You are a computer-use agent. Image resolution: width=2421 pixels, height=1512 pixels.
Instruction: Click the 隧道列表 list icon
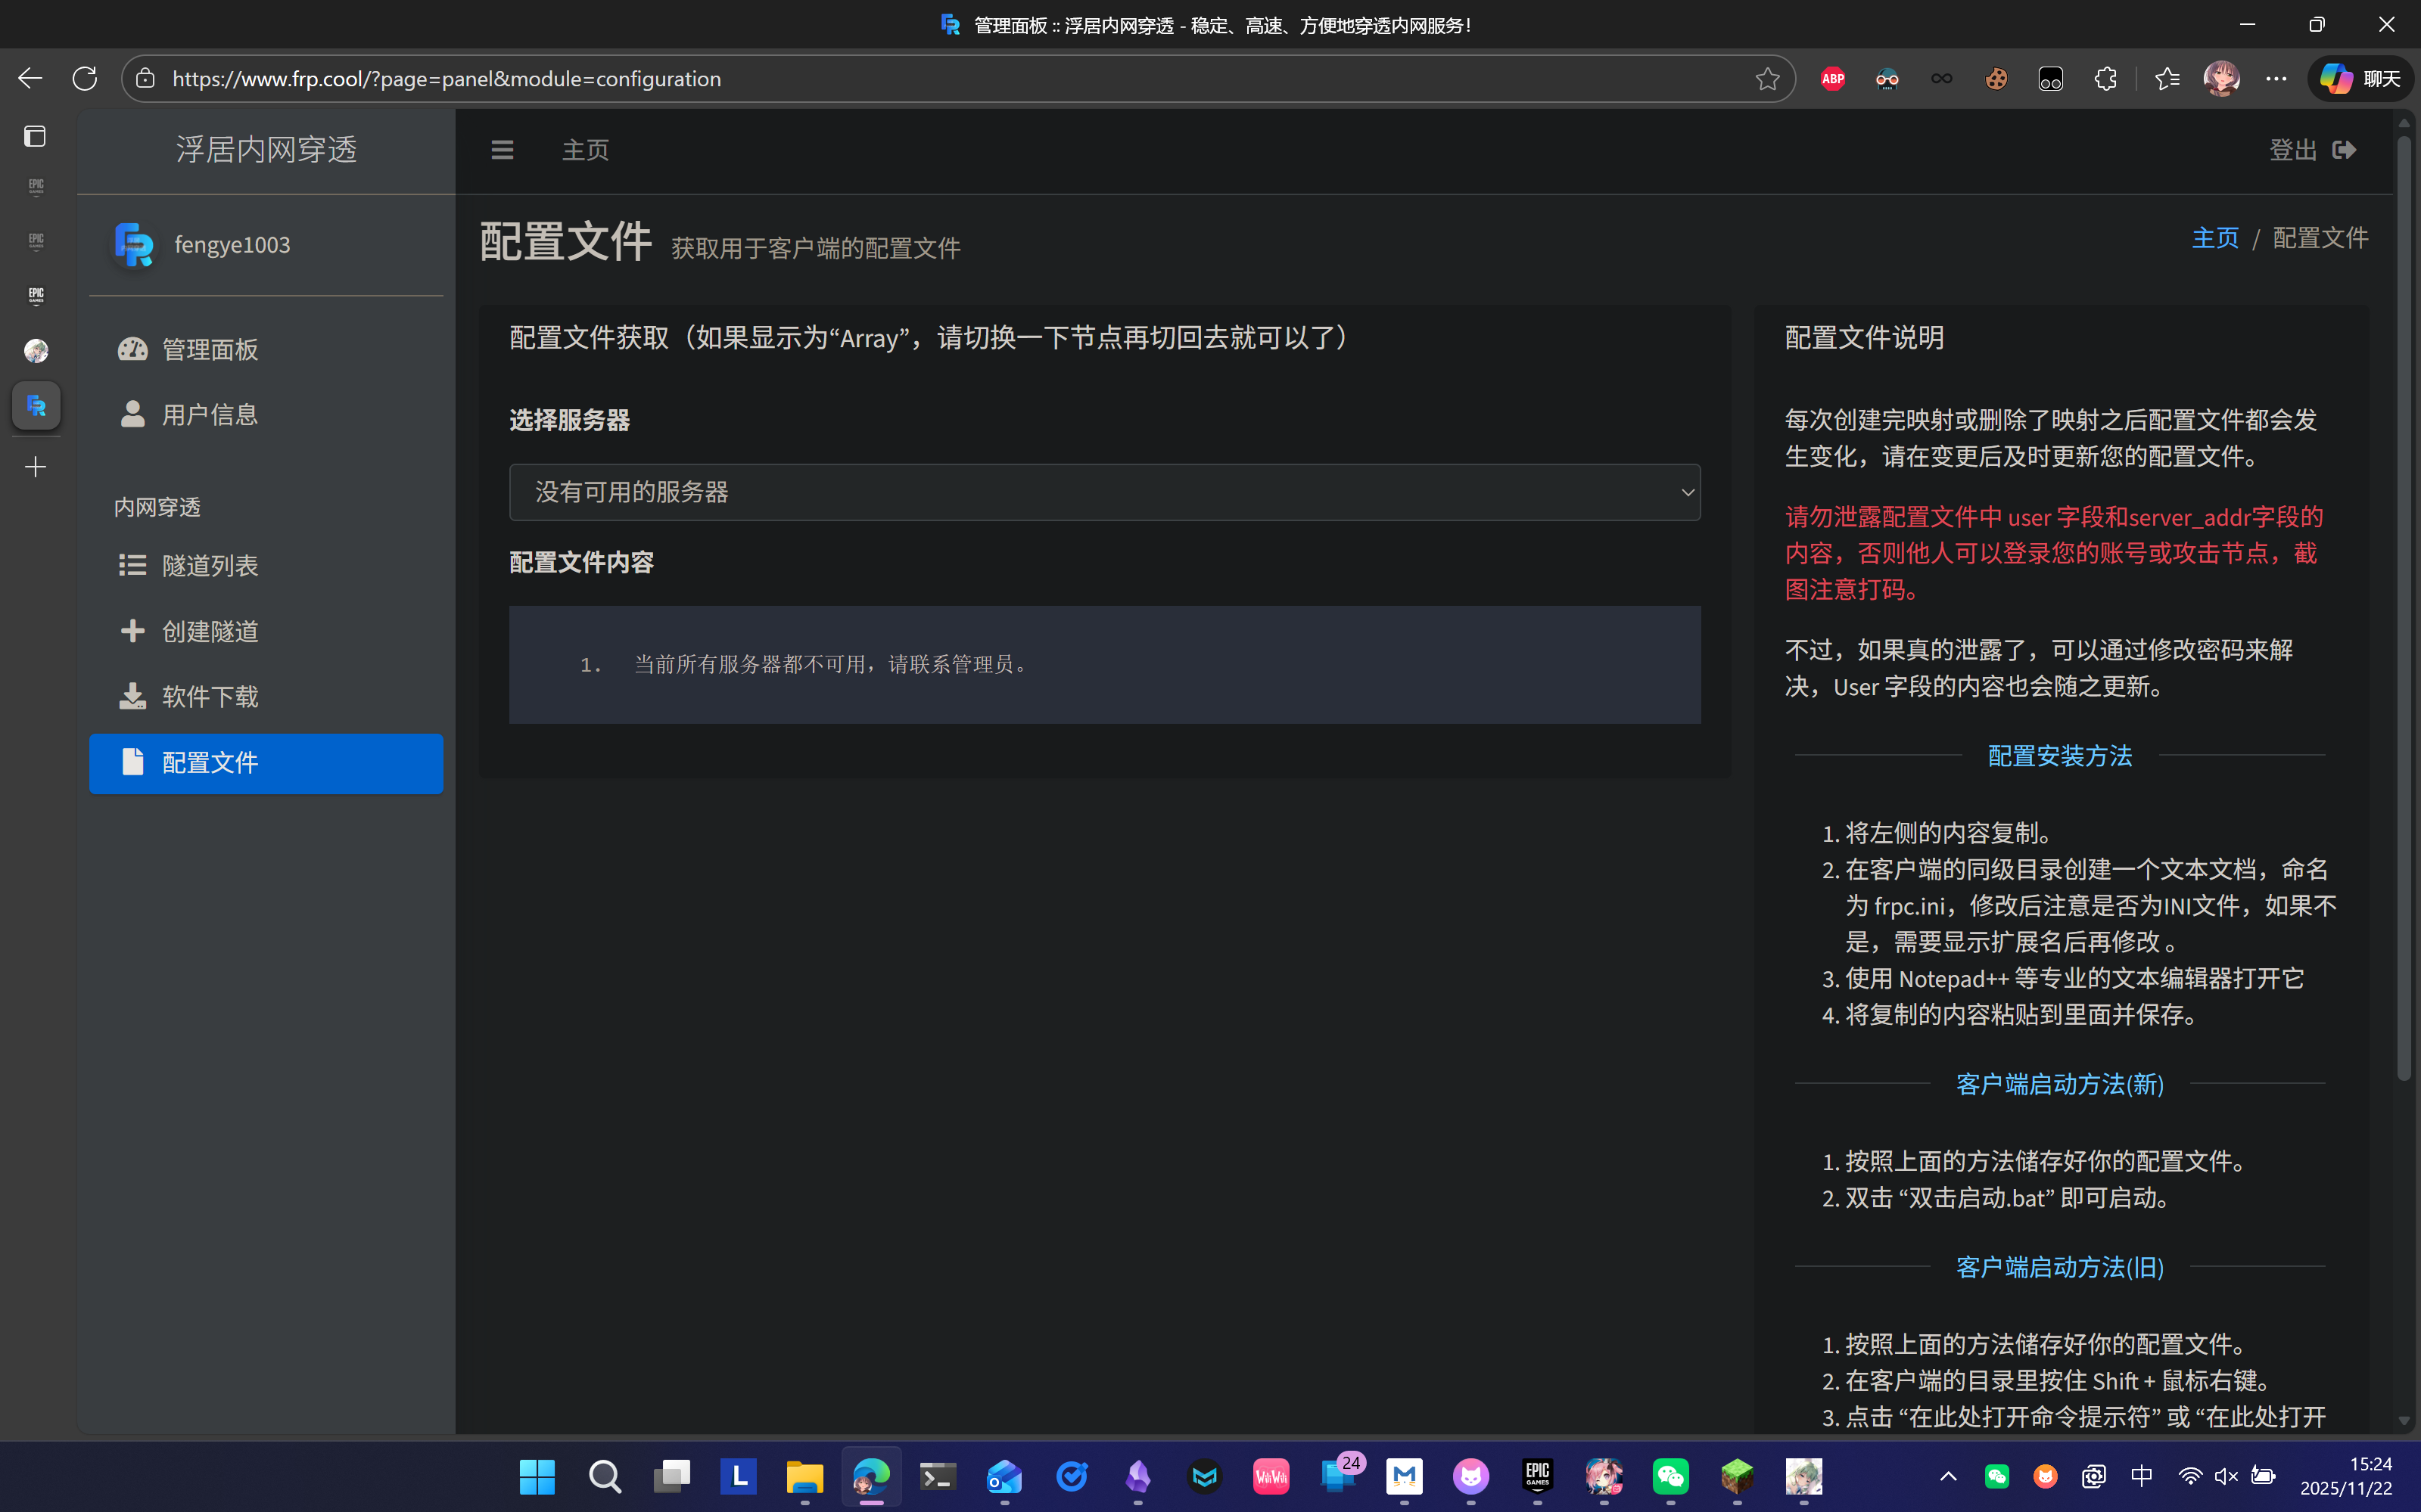[x=132, y=565]
